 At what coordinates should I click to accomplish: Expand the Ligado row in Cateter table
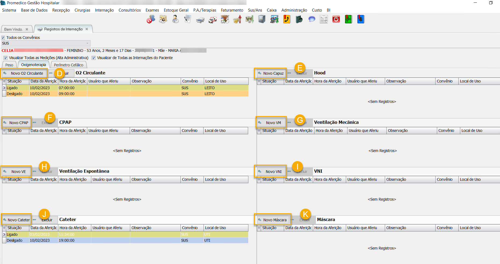pyautogui.click(x=4, y=234)
